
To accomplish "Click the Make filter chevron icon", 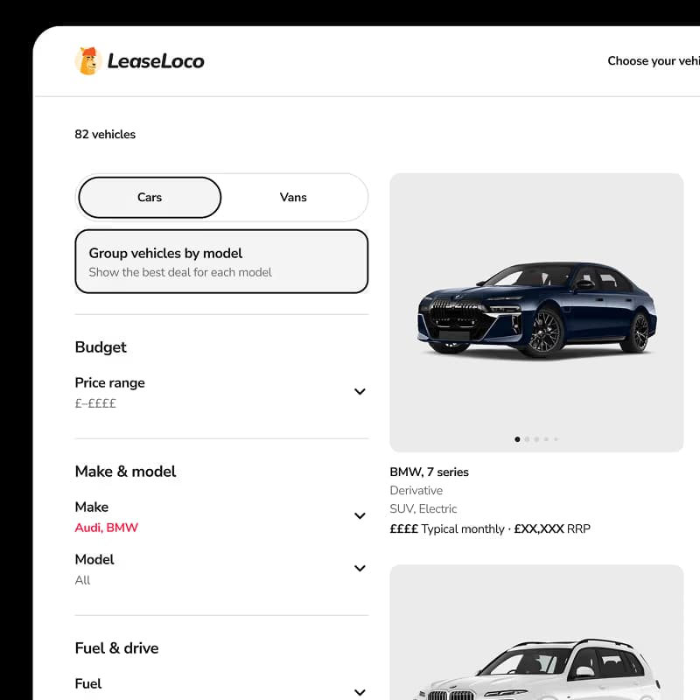I will (x=360, y=516).
